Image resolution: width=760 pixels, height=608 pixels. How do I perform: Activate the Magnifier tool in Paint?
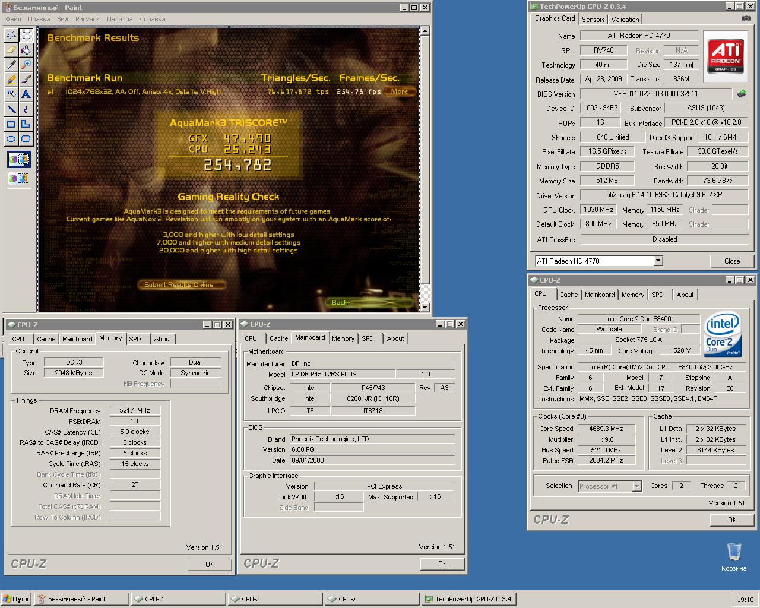(x=26, y=65)
